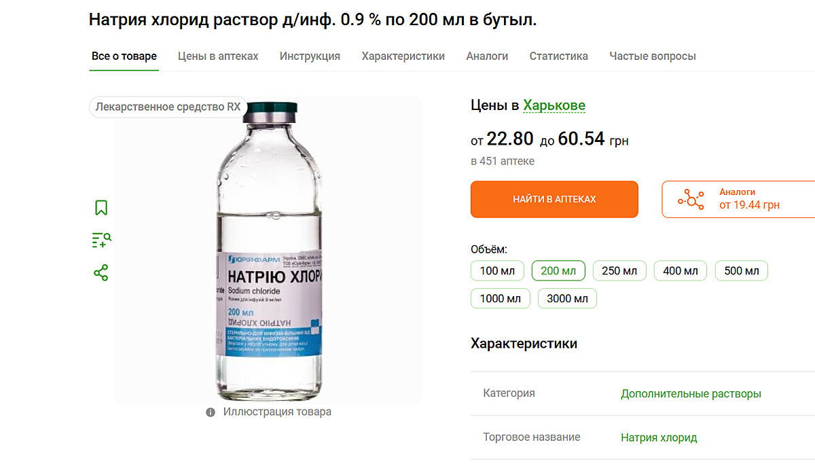The image size is (815, 466).
Task: Open the city selector Харькове
Action: point(554,105)
